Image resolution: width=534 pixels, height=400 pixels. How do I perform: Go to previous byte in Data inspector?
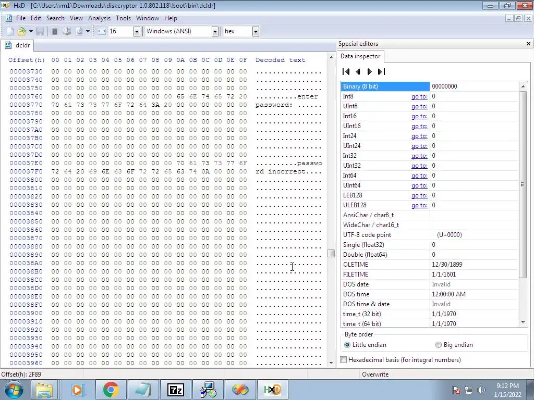[358, 71]
